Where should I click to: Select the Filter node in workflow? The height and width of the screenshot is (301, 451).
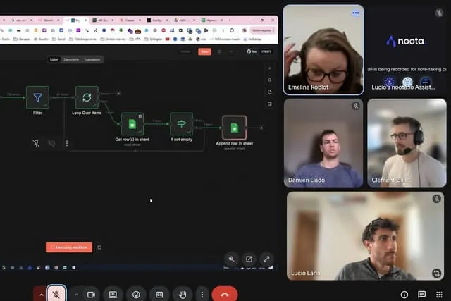(x=37, y=97)
